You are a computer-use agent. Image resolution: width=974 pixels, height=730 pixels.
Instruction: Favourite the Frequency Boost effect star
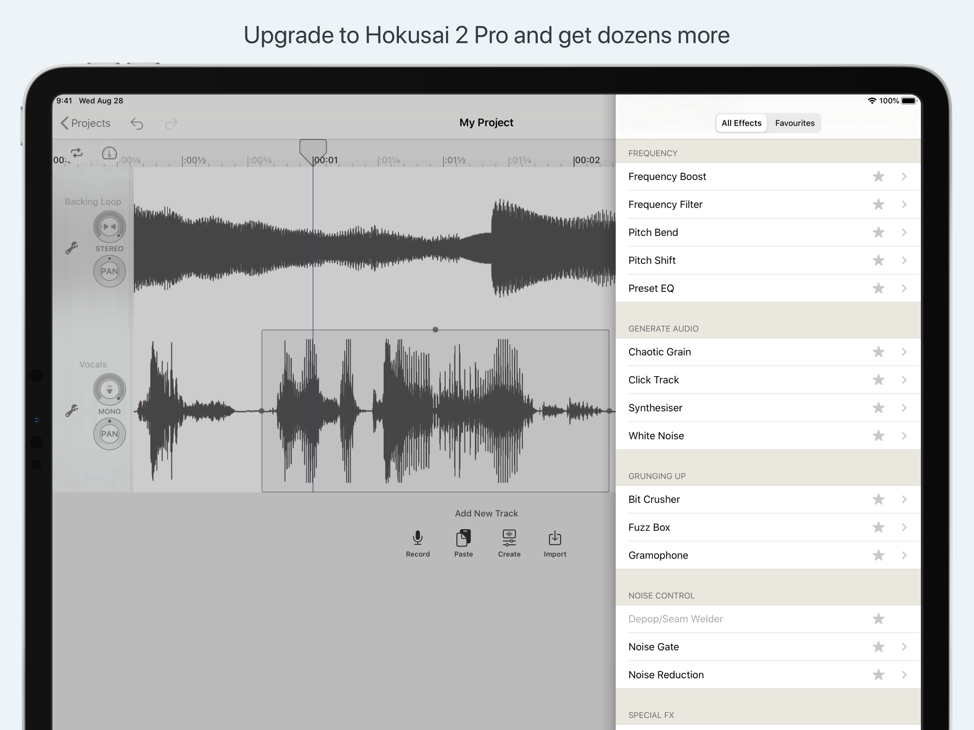click(x=878, y=176)
